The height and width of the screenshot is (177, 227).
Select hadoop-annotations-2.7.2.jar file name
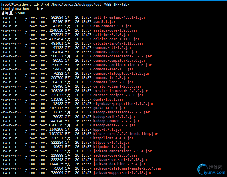(121, 112)
